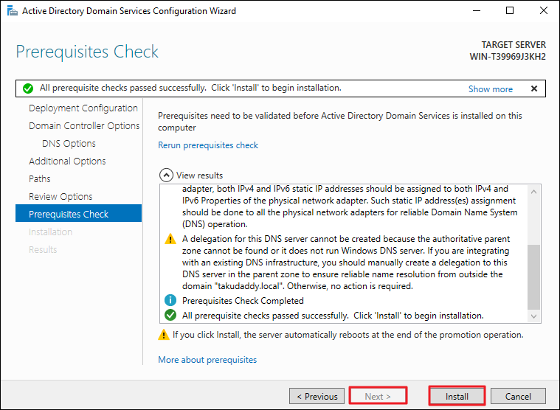560x410 pixels.
Task: Click warning icon beside reboot notice
Action: [x=164, y=335]
